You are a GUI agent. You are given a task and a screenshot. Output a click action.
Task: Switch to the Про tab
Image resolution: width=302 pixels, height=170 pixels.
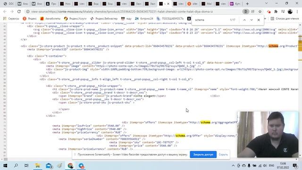coord(51,4)
